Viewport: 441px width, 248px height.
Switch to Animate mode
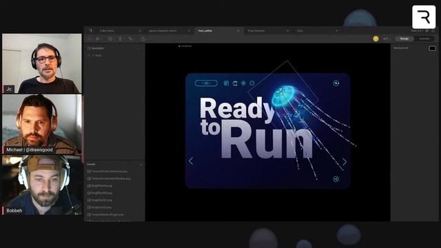click(424, 39)
